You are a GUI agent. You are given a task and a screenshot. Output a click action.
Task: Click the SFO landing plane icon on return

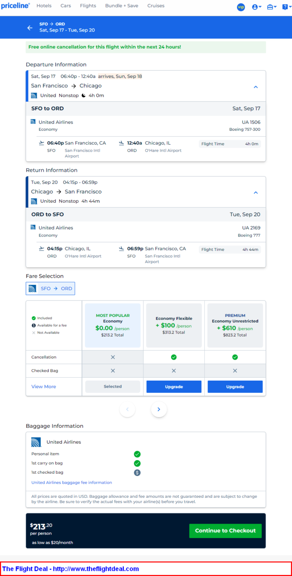coord(122,249)
